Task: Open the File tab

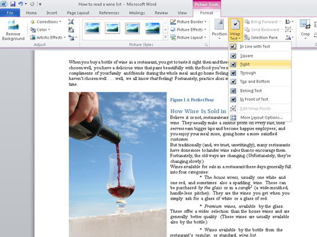Action: pos(10,13)
